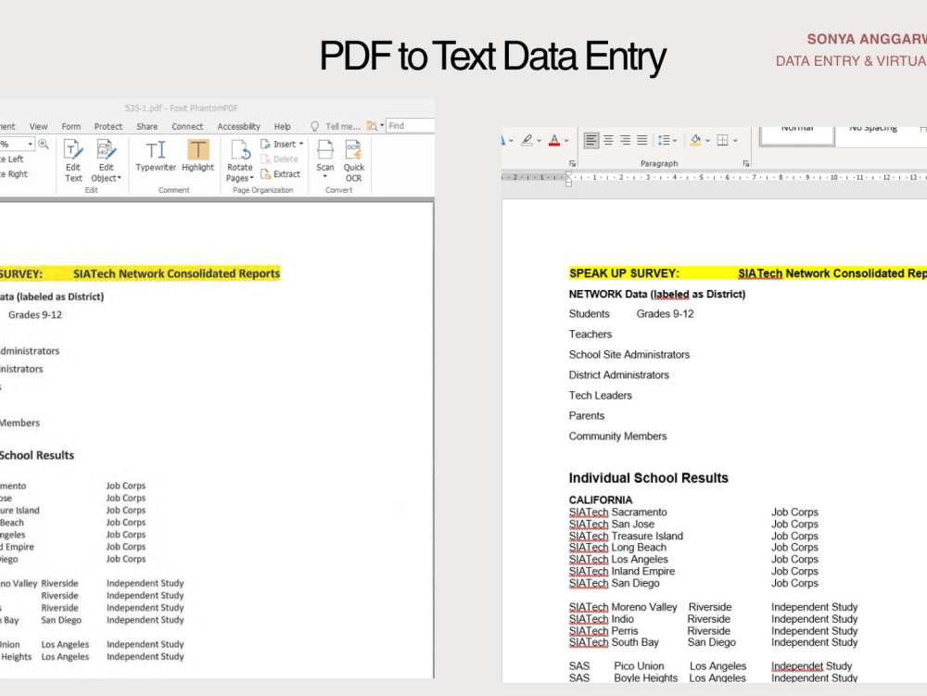Open the Edit Object dropdown arrow
The width and height of the screenshot is (927, 696).
point(120,178)
